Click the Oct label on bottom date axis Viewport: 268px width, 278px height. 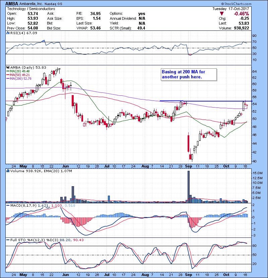(226, 275)
